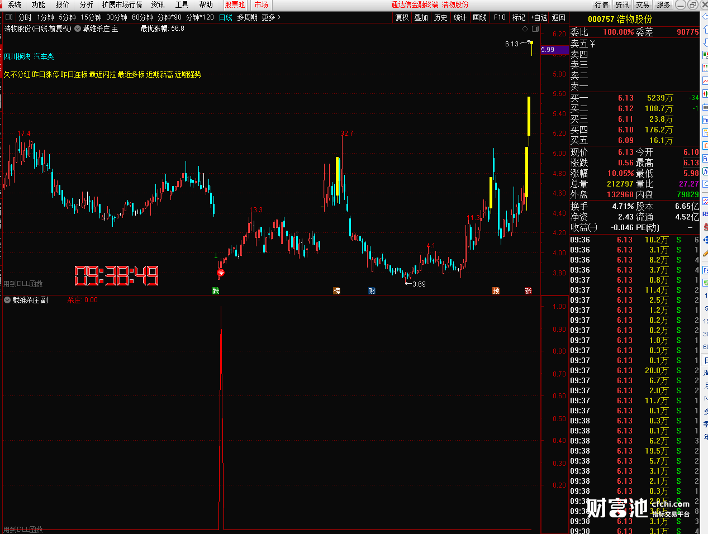This screenshot has width=708, height=534.
Task: Switch to the 多周期 view
Action: [x=248, y=17]
